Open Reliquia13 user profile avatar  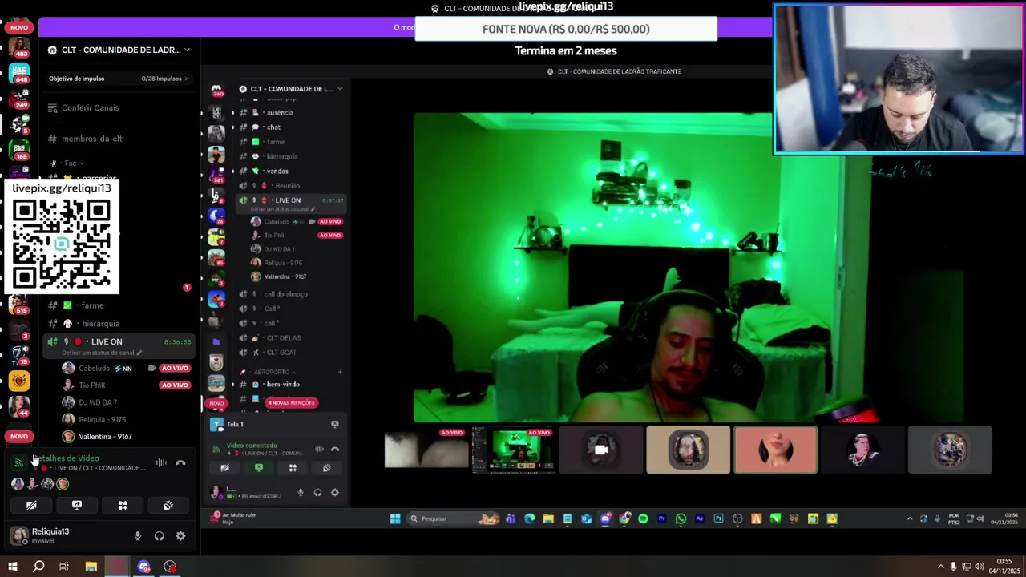click(x=18, y=535)
